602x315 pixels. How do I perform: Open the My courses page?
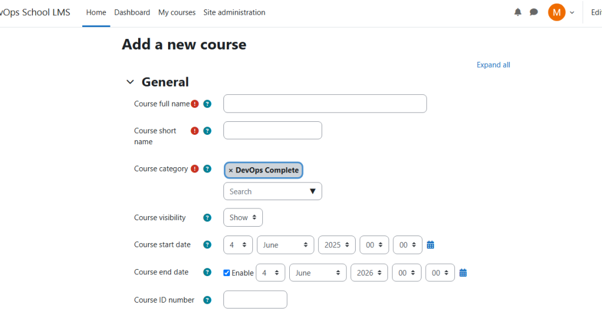tap(177, 12)
